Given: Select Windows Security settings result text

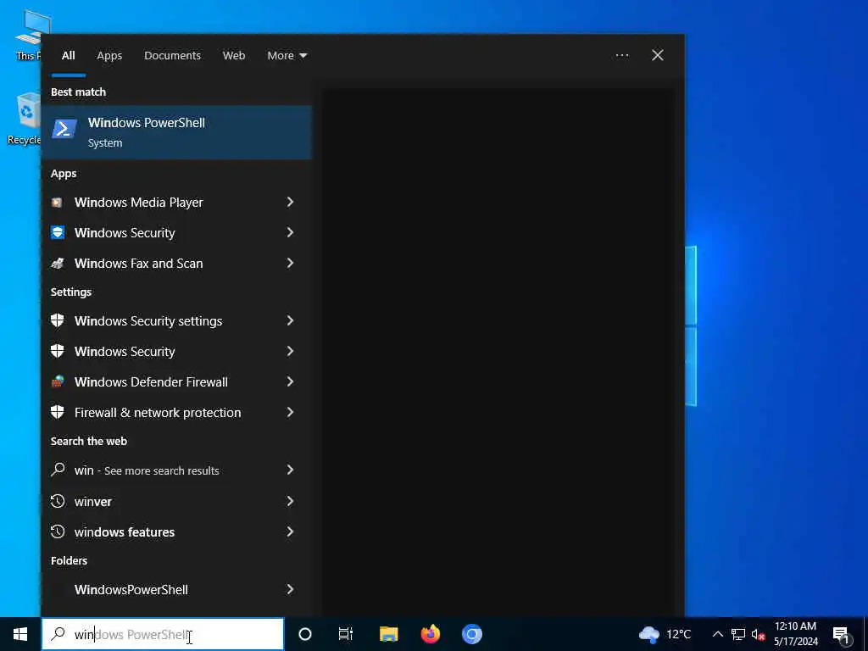Looking at the screenshot, I should tap(148, 321).
